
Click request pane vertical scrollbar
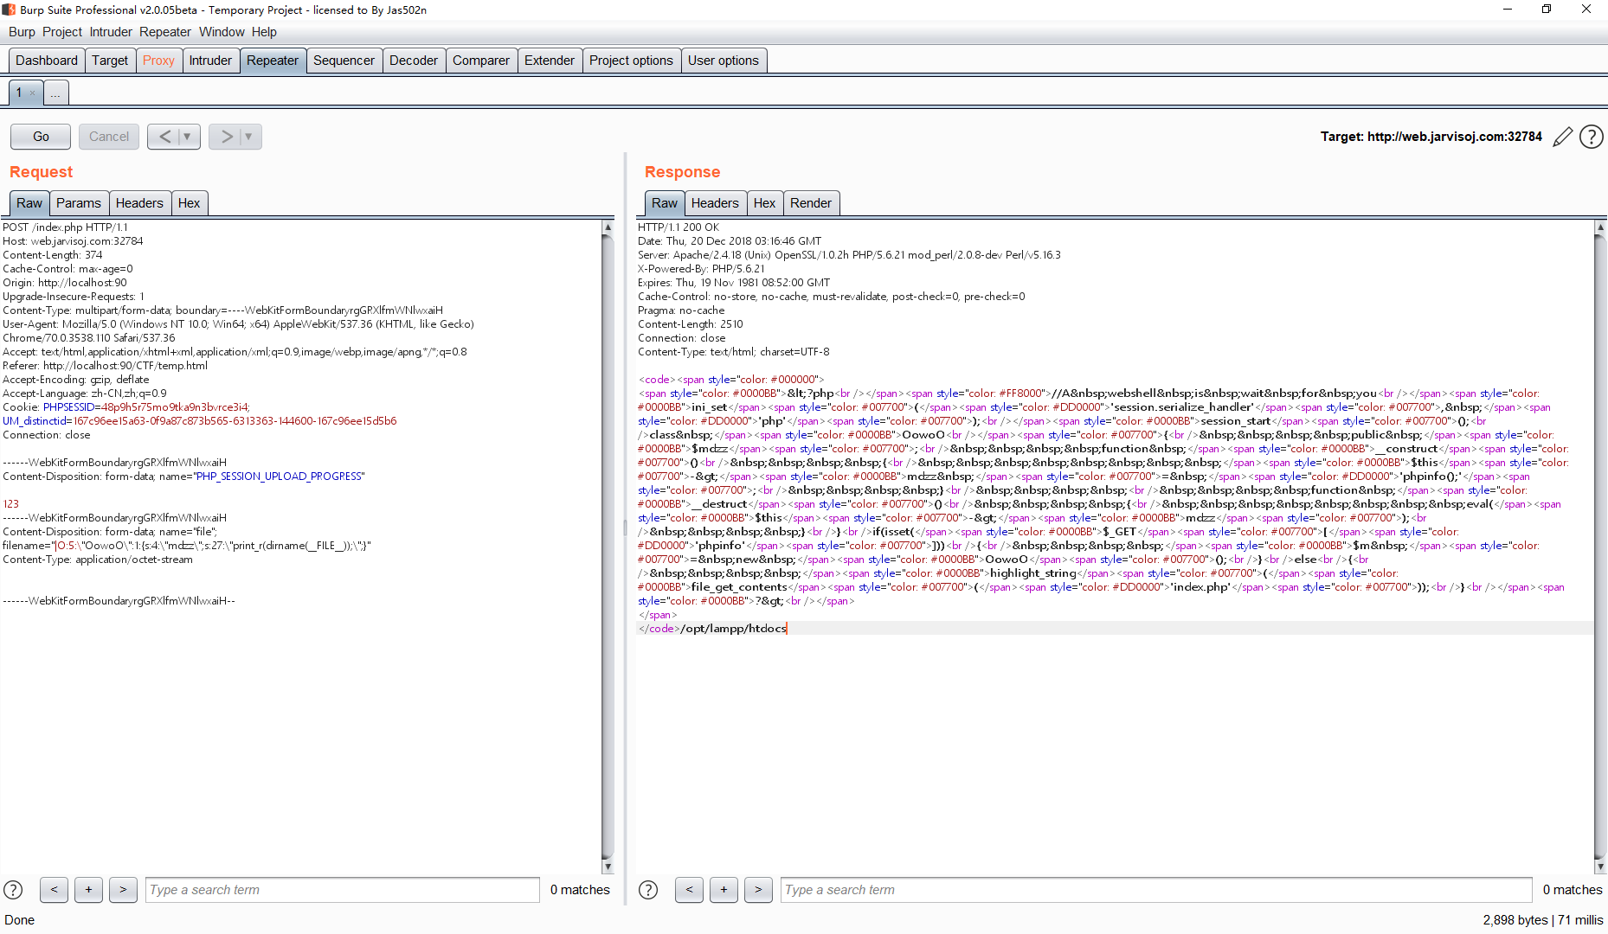(x=608, y=547)
